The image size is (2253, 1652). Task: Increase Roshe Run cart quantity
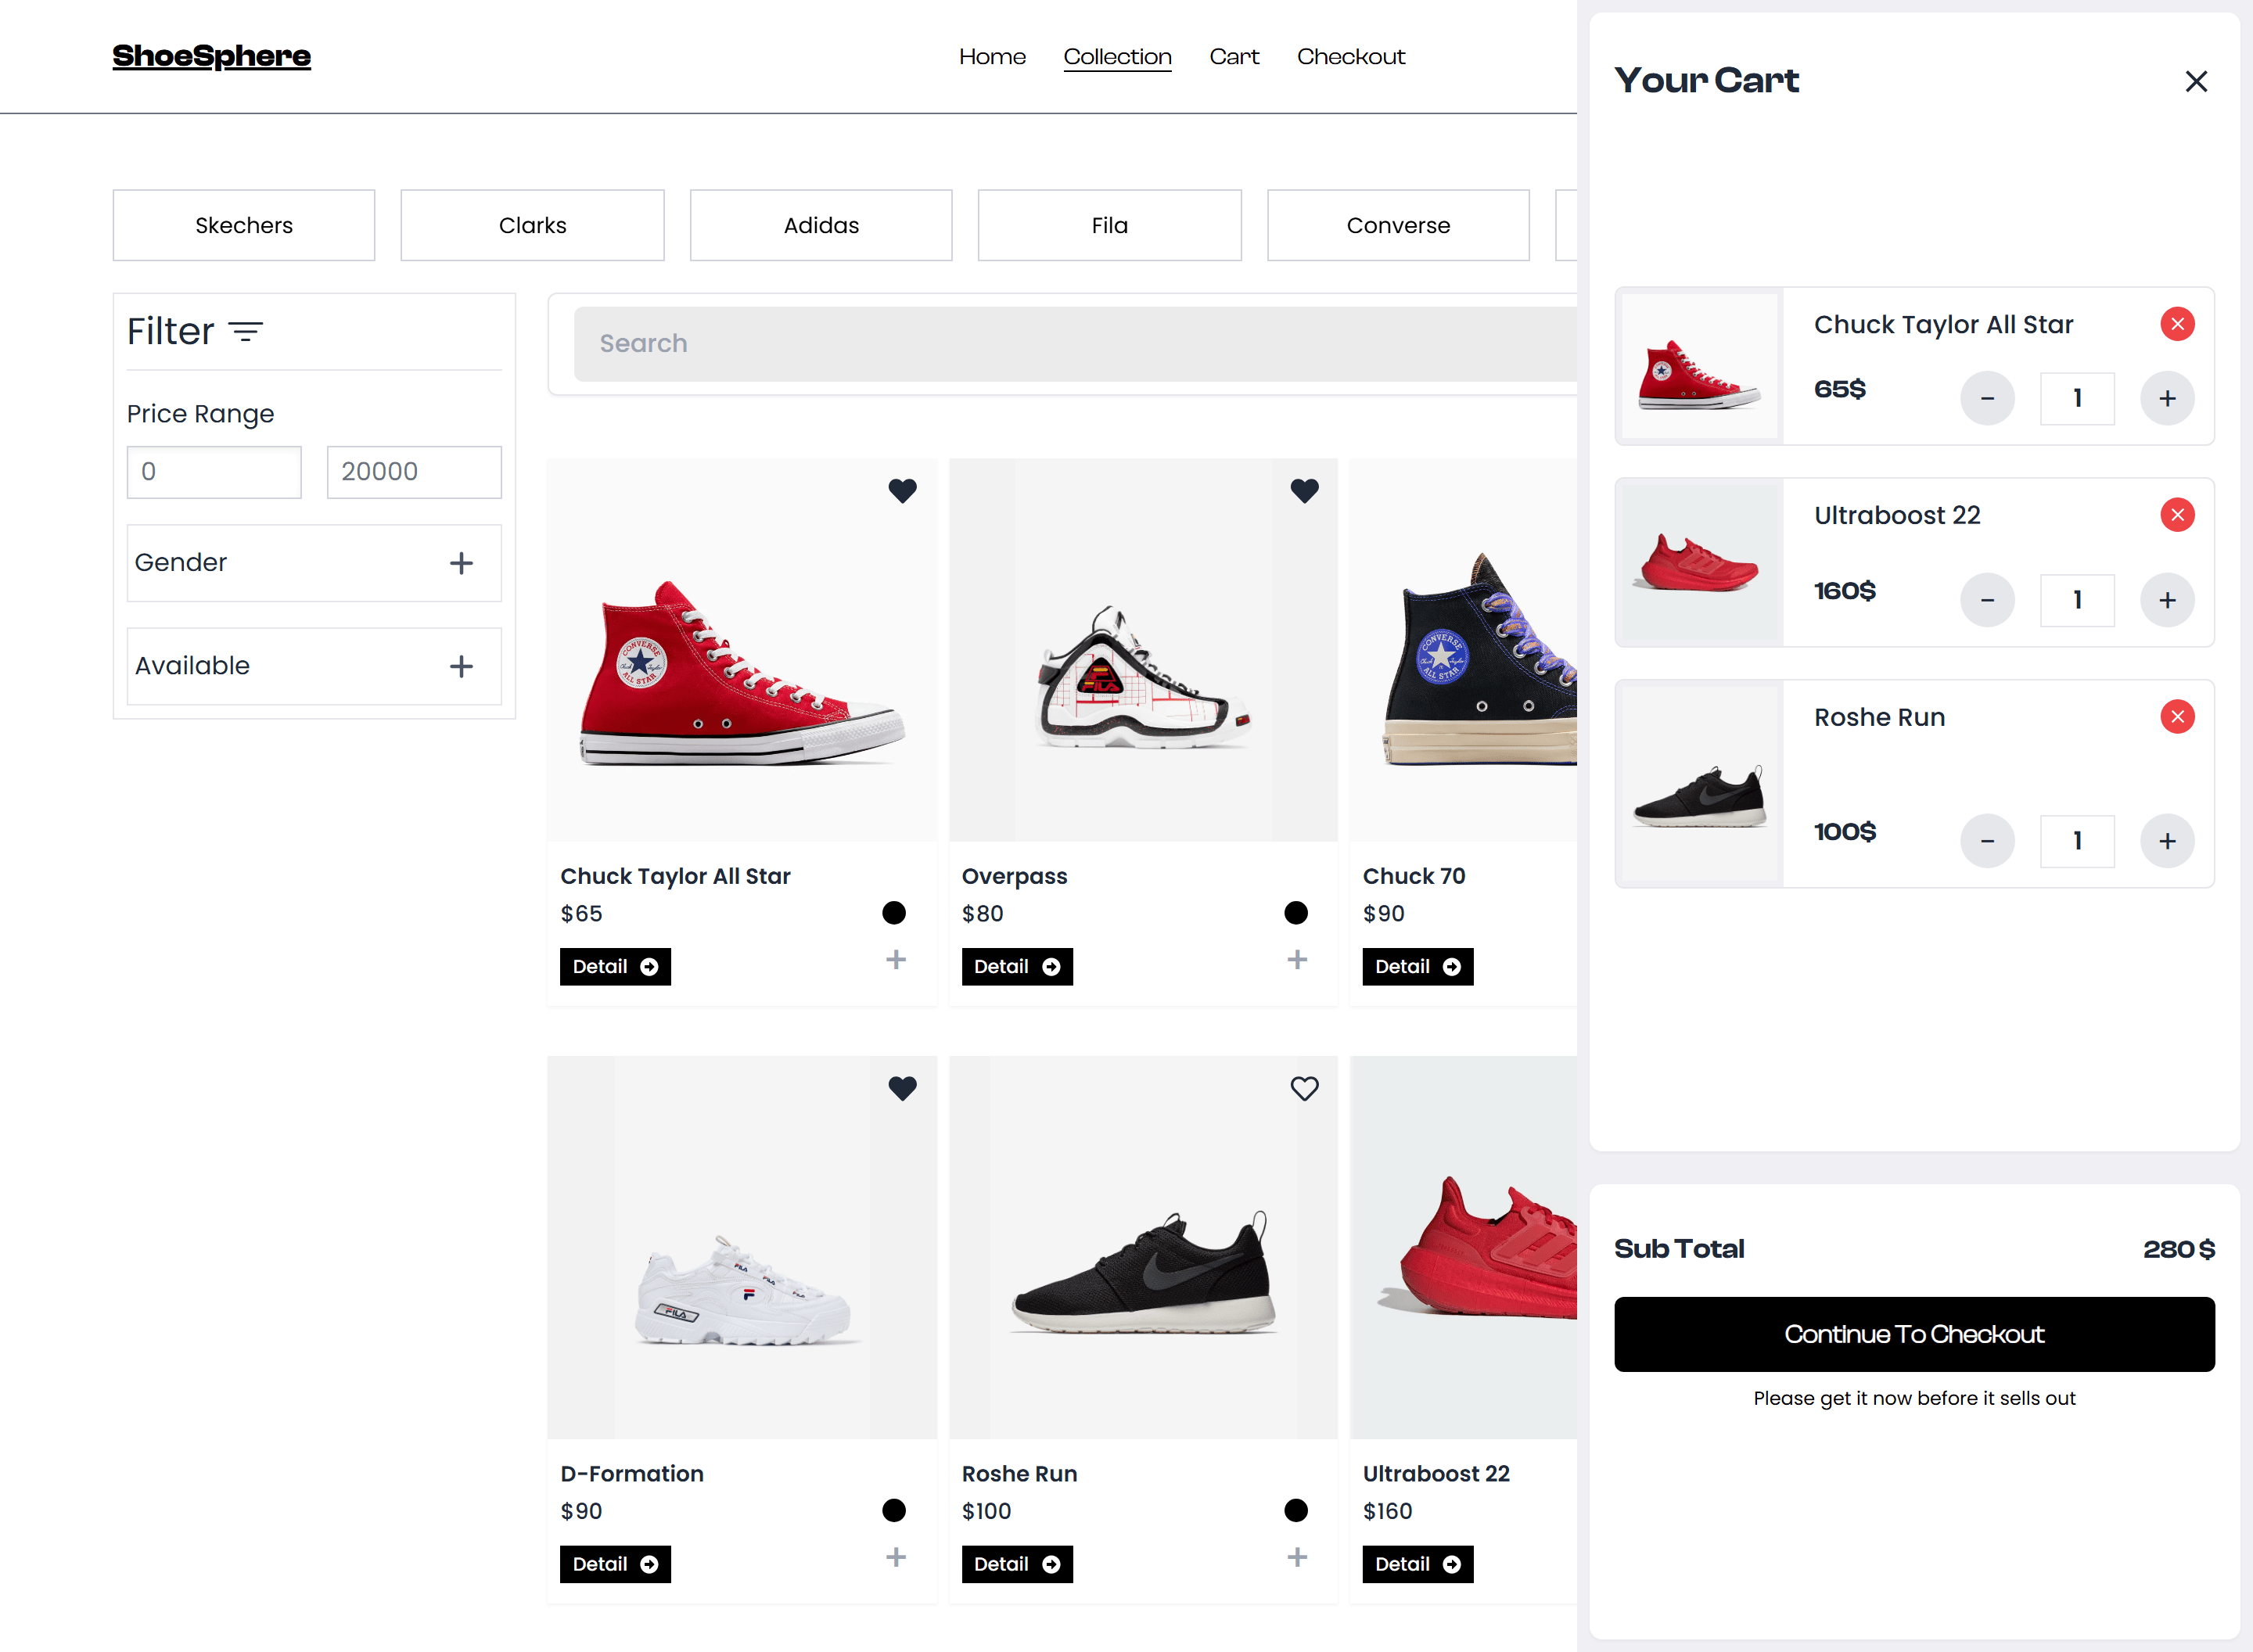coord(2167,841)
